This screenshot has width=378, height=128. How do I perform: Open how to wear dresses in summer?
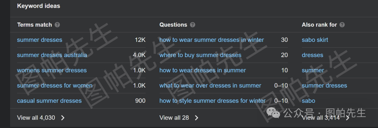tap(202, 70)
